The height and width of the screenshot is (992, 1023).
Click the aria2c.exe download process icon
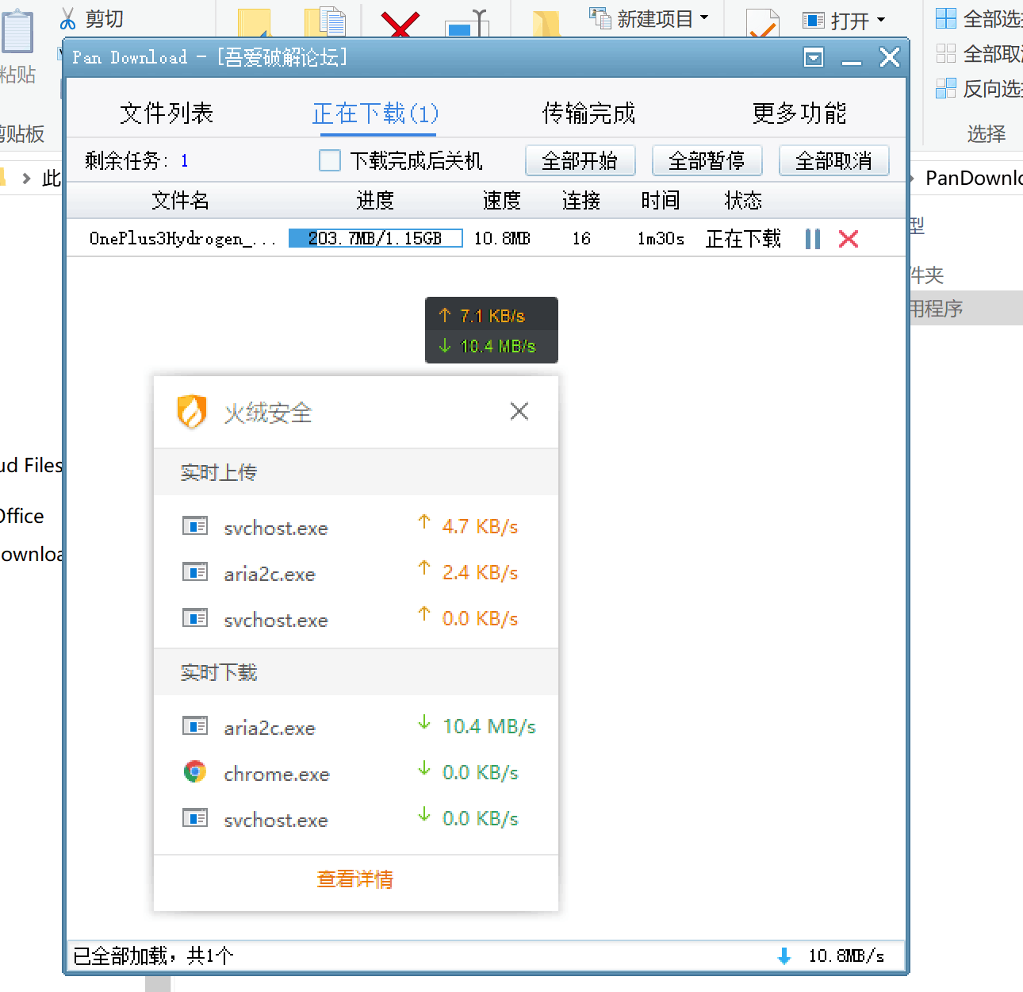tap(195, 726)
